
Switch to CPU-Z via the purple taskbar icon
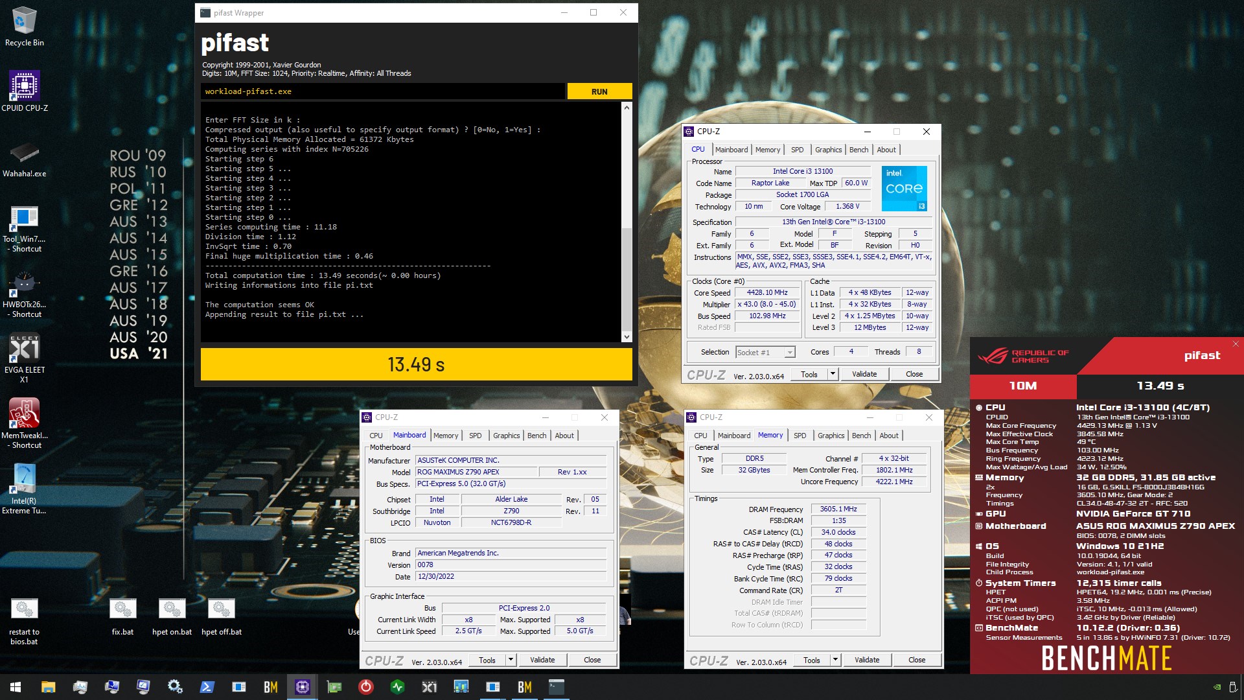pyautogui.click(x=303, y=687)
